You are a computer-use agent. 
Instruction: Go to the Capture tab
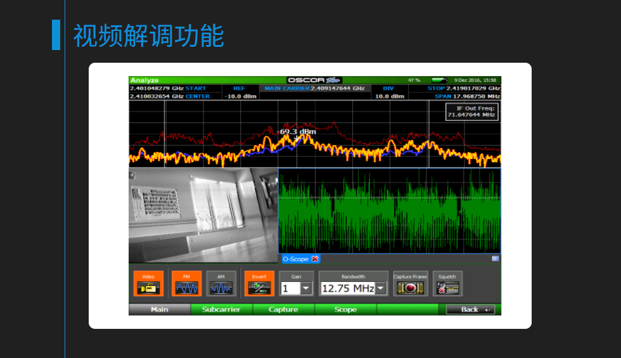pos(283,310)
